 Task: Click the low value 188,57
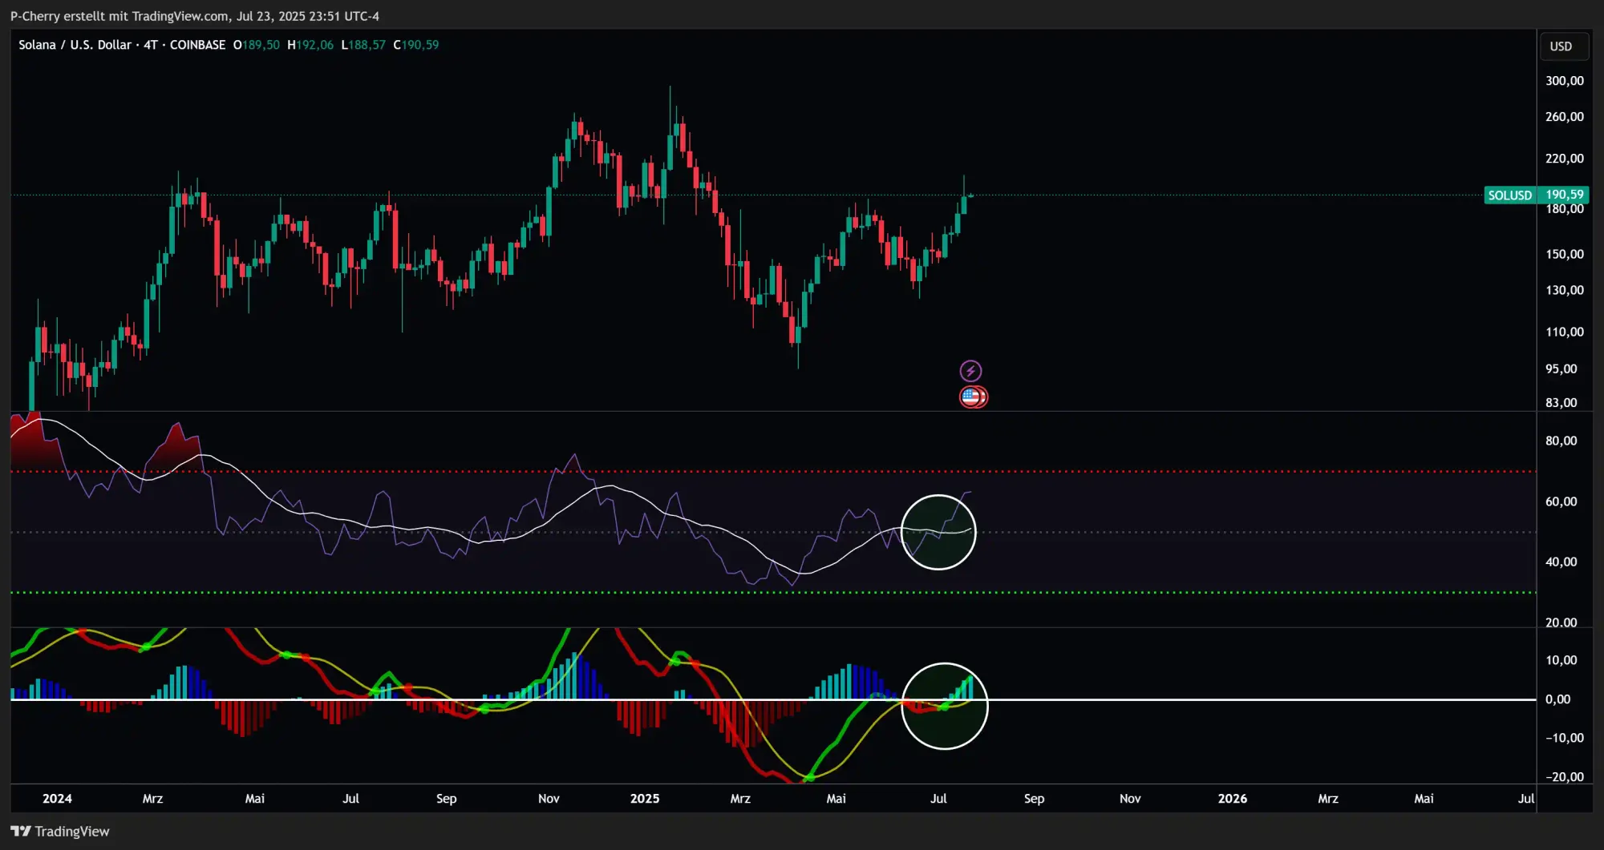point(367,45)
